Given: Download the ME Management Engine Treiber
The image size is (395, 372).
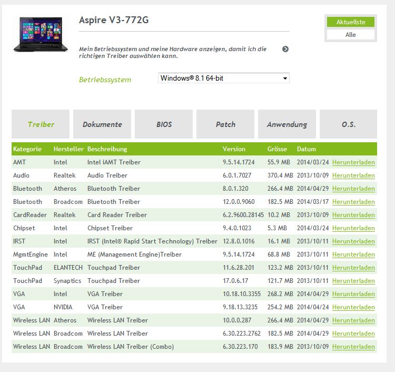Looking at the screenshot, I should (353, 254).
